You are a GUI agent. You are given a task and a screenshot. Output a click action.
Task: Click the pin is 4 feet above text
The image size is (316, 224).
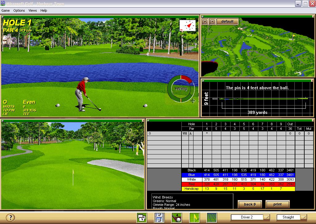point(257,88)
